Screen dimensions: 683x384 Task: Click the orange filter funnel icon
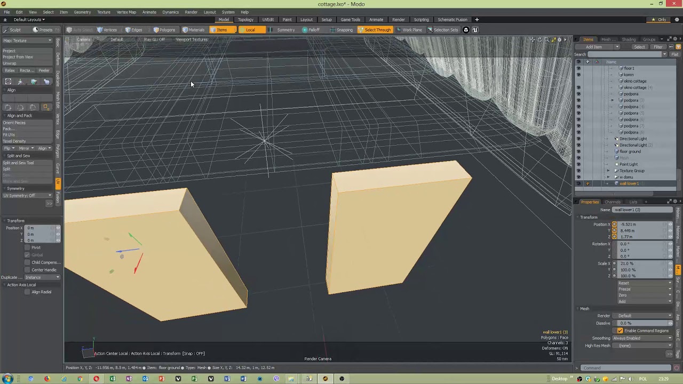[x=678, y=47]
